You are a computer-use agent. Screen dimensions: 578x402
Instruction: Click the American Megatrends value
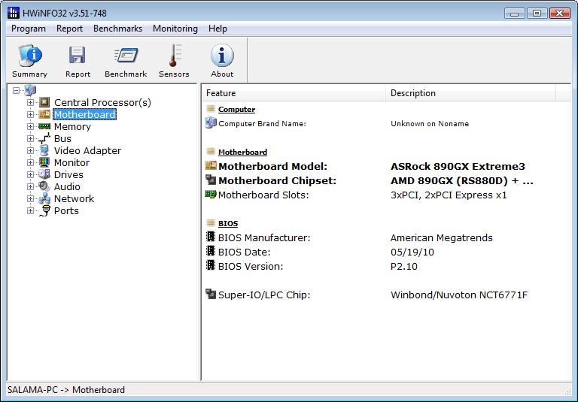(x=442, y=237)
